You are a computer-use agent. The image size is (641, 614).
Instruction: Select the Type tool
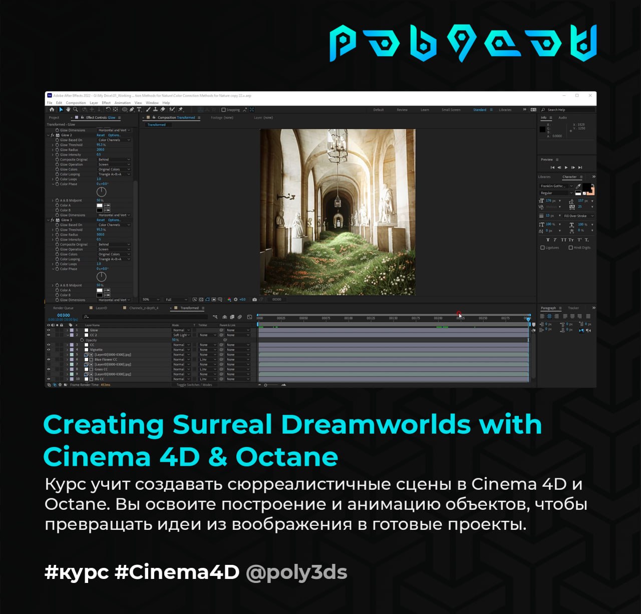click(139, 109)
